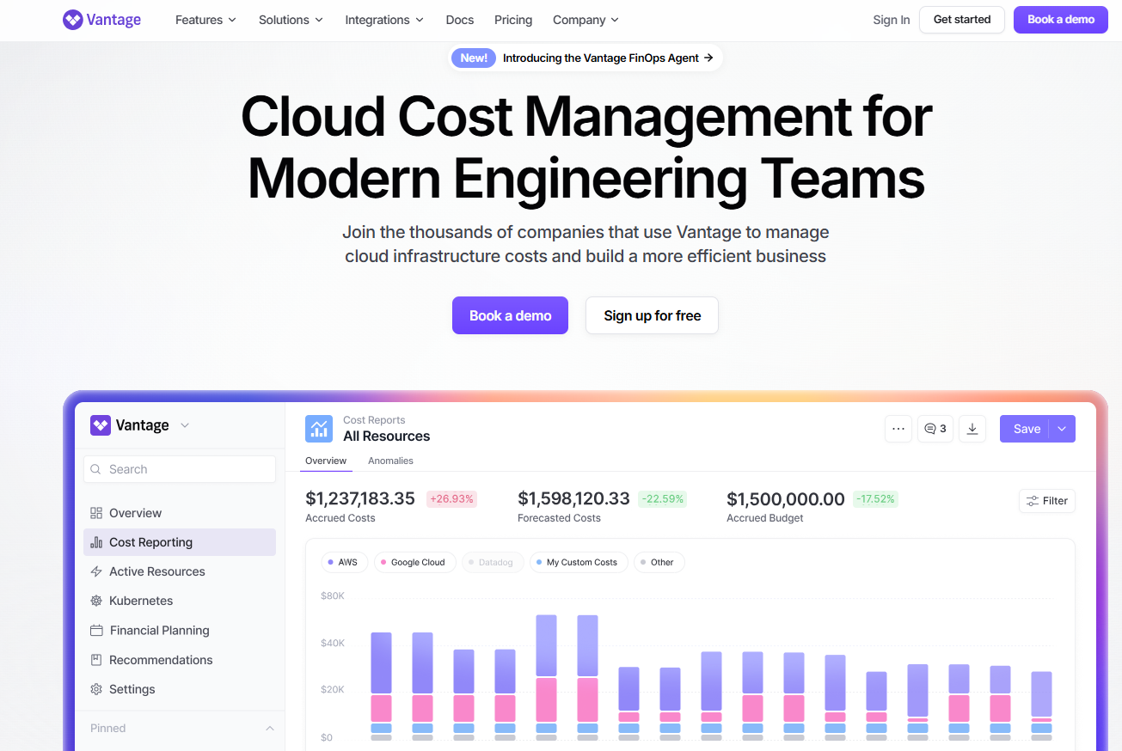Click the tallest purple AWS bar segment
Screen dimensions: 1122x751
(x=546, y=645)
